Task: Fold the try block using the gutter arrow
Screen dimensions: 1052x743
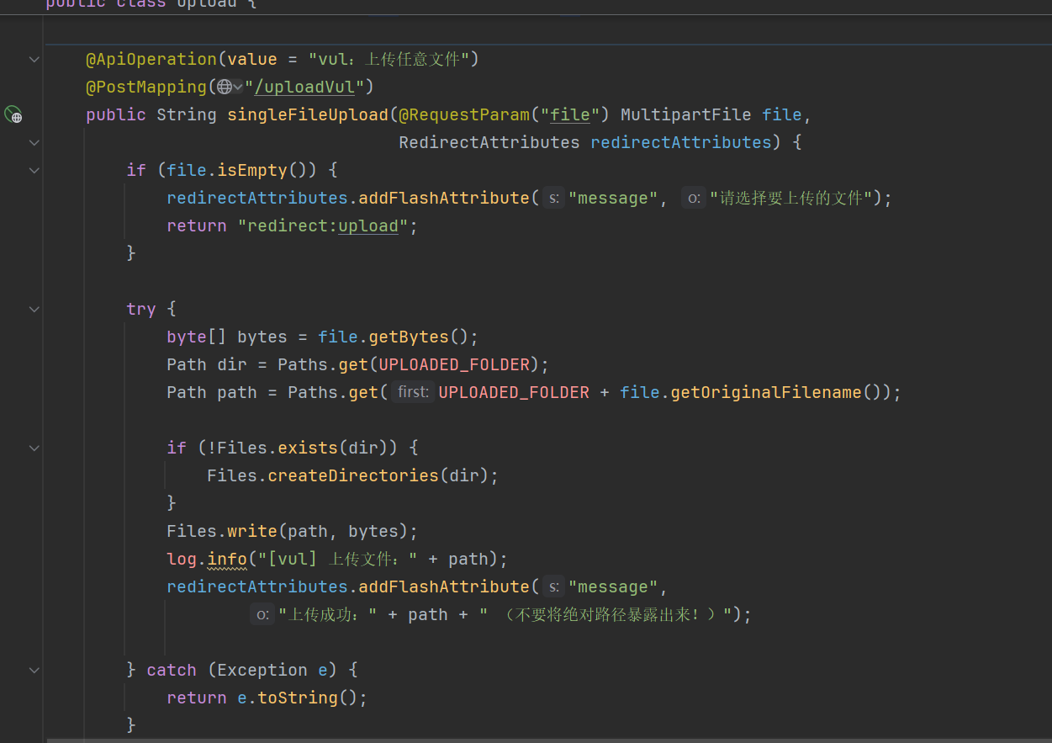Action: pos(34,309)
